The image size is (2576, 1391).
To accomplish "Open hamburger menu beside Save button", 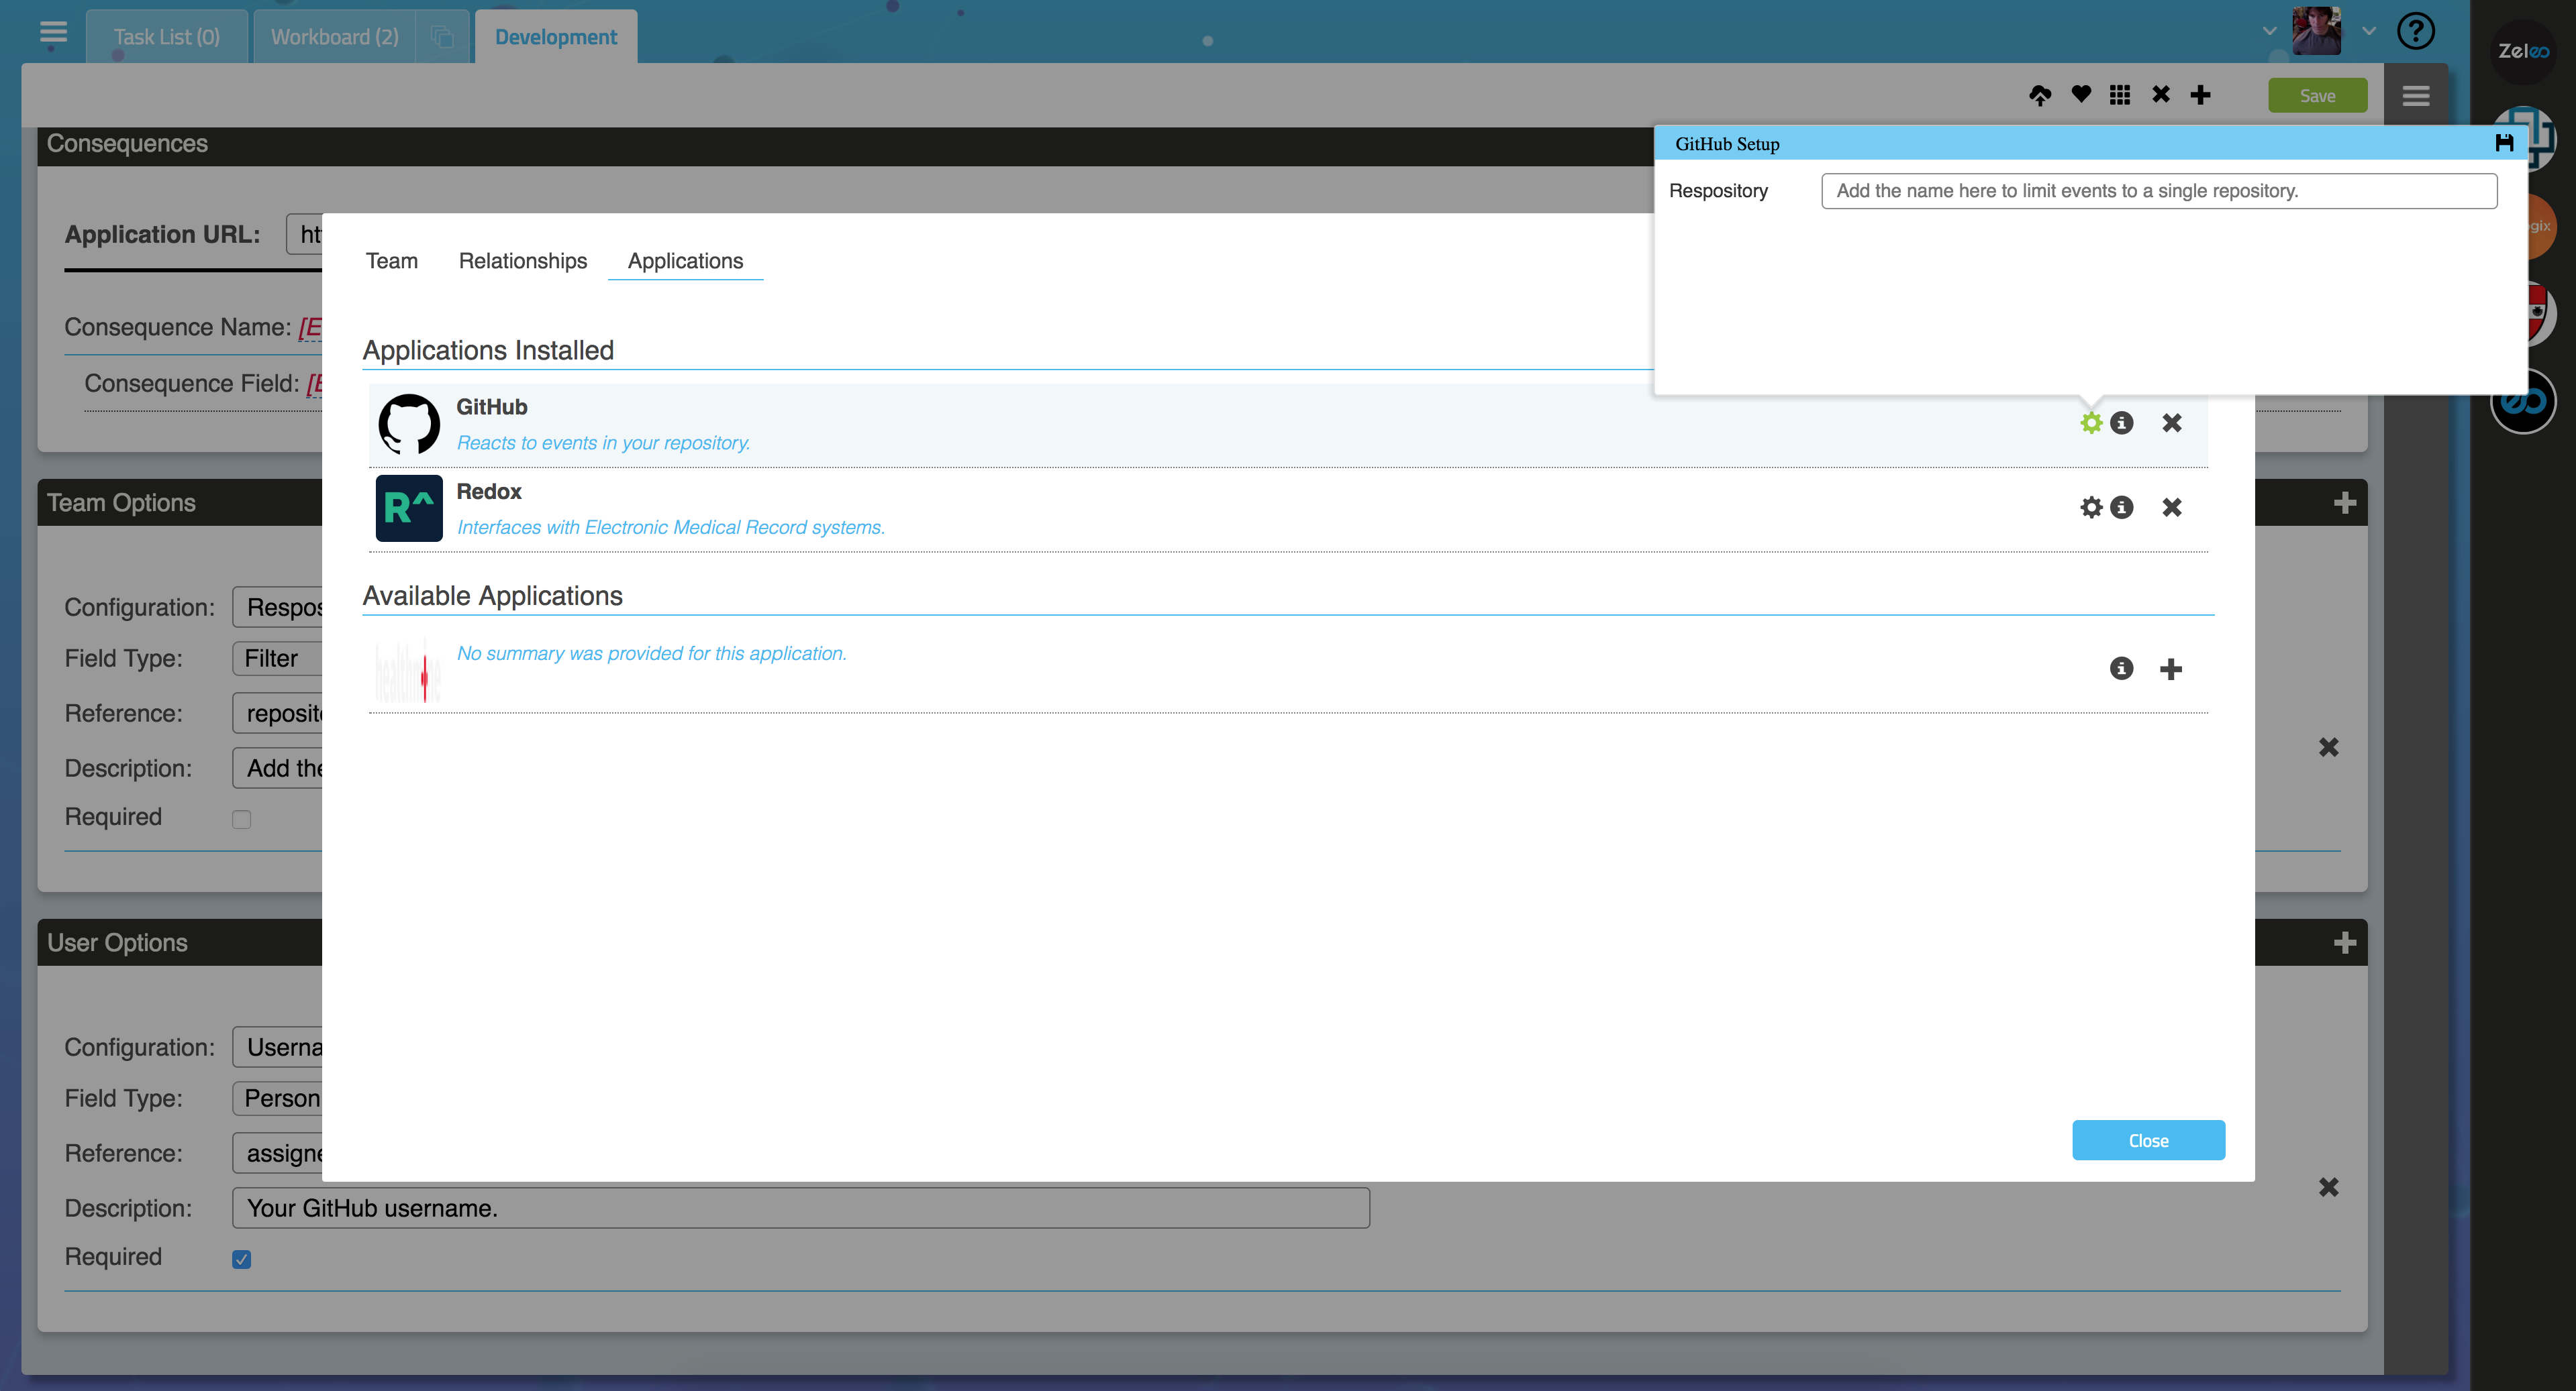I will 2416,96.
